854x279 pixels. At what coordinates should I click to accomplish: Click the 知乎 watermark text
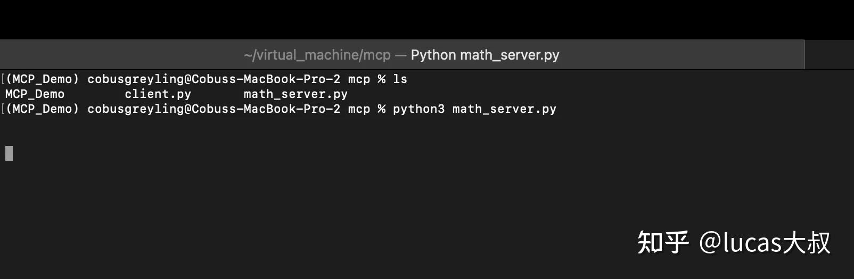tap(663, 243)
